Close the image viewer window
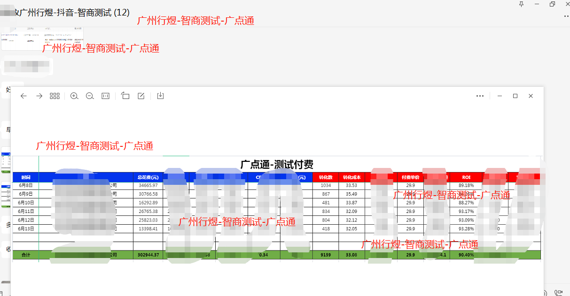 (x=531, y=96)
